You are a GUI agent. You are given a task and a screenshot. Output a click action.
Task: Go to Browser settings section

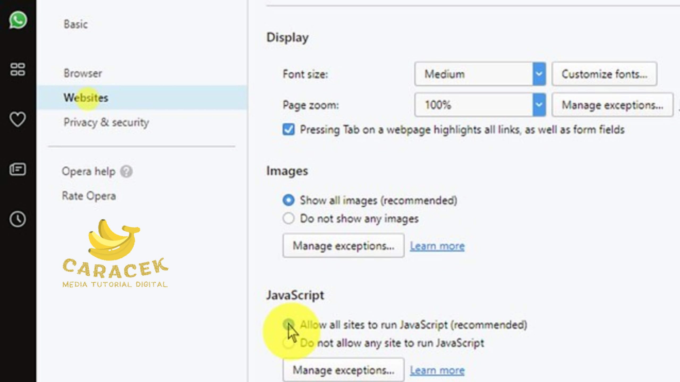[83, 73]
